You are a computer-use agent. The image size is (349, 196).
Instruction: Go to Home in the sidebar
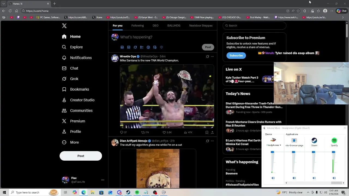[71, 36]
